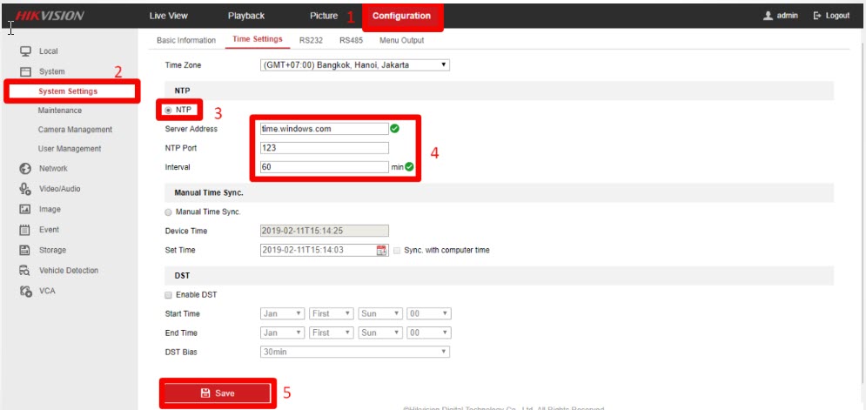
Task: Expand the DST Bias 30min dropdown
Action: [x=354, y=352]
